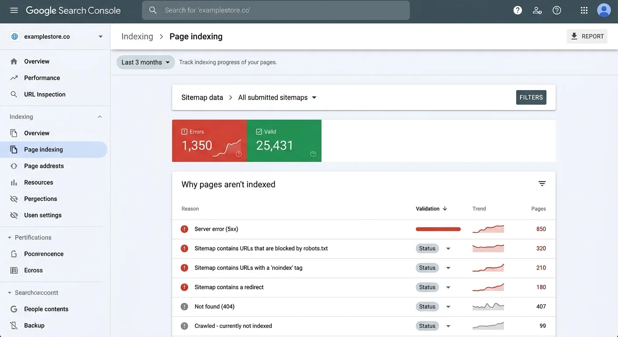Select Page indexing in the sidebar
This screenshot has height=337, width=618.
[x=54, y=150]
